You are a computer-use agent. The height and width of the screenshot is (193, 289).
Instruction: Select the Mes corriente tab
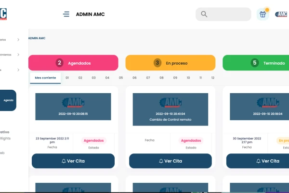point(45,78)
